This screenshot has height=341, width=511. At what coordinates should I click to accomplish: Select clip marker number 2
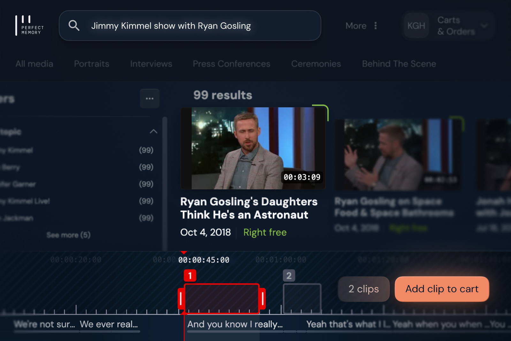coord(289,276)
